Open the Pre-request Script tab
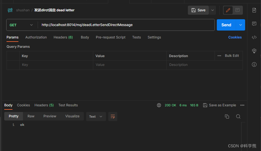261x151 pixels. coord(111,37)
